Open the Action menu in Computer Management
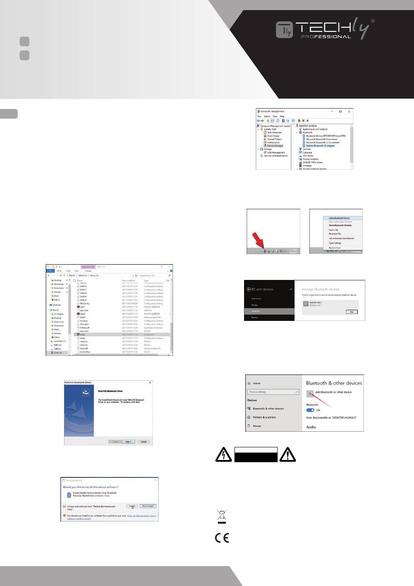414x586 pixels. (267, 116)
